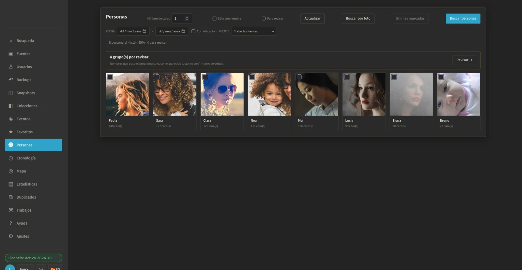Screen dimensions: 522x270
Task: Tick the Para revisar filter checkbox
Action: point(264,19)
